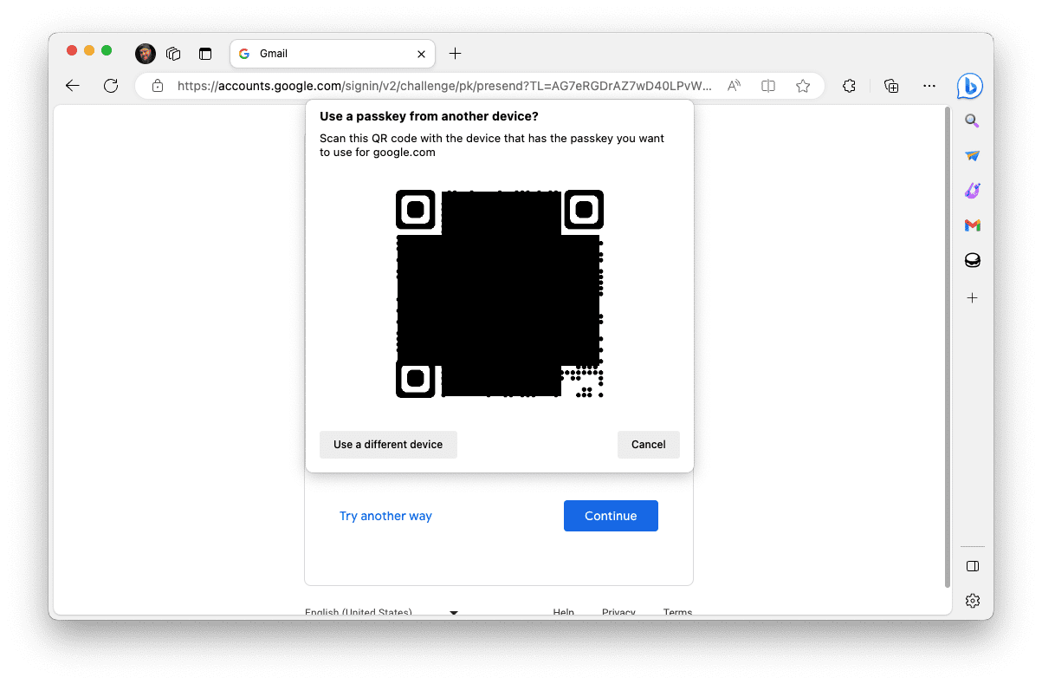Open the paper-plane sidebar app
This screenshot has width=1042, height=684.
coord(972,156)
